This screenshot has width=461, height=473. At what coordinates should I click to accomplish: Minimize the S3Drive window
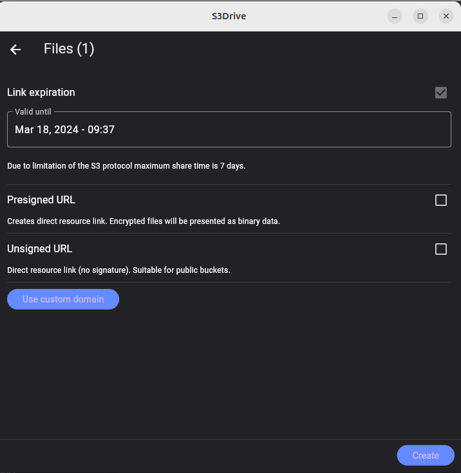(395, 16)
